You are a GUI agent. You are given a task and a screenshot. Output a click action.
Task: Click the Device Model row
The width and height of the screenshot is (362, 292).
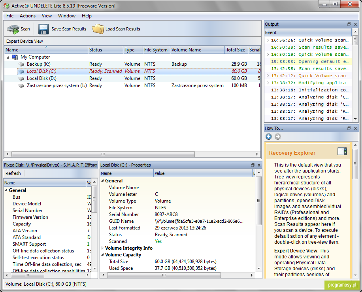pos(47,204)
